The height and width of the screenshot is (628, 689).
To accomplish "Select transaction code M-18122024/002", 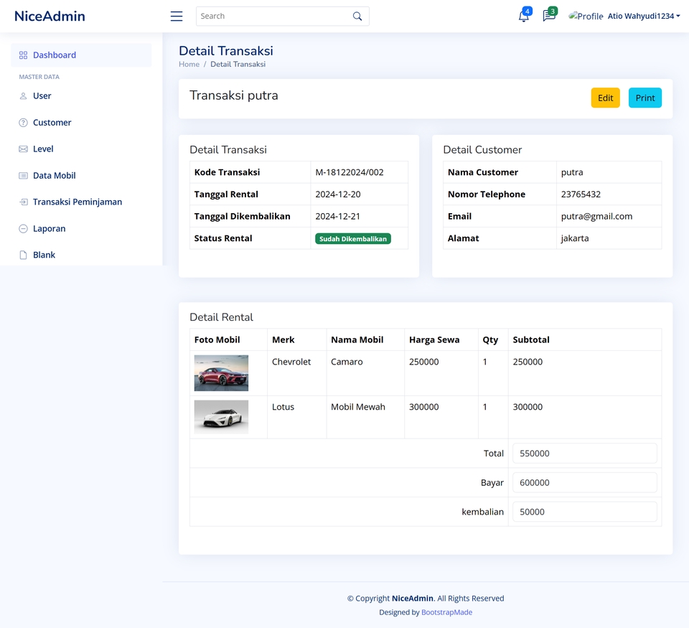I will click(350, 172).
